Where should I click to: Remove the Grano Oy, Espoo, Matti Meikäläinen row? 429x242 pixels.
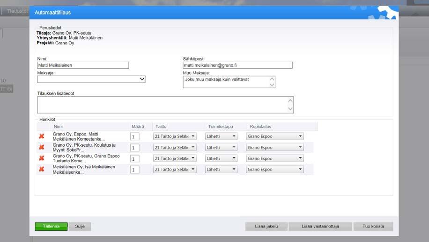point(42,136)
